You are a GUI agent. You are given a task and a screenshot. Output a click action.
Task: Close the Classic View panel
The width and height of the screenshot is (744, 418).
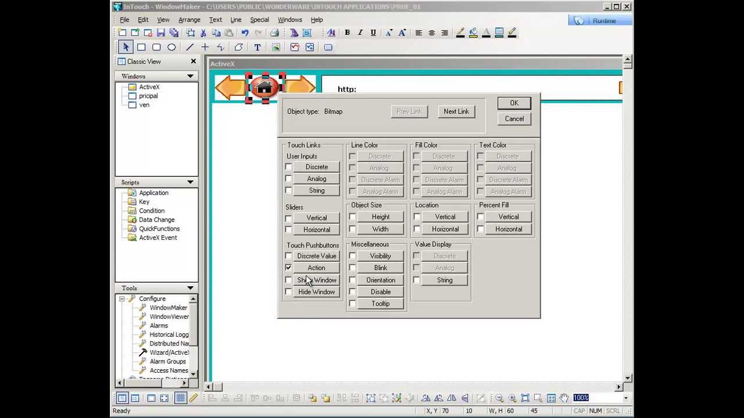pos(194,61)
